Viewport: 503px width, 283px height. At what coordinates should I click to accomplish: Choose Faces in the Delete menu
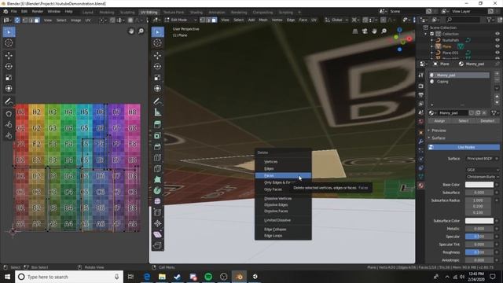click(x=283, y=175)
